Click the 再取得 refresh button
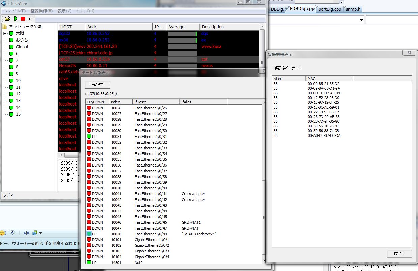The height and width of the screenshot is (271, 418). tap(97, 84)
